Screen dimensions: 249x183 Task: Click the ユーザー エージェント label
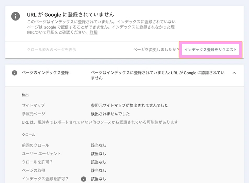[x=41, y=154]
